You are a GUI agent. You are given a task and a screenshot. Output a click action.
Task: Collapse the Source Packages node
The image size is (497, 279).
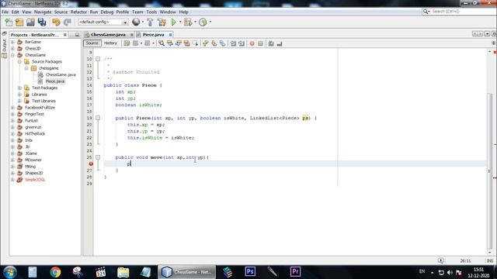coord(19,62)
